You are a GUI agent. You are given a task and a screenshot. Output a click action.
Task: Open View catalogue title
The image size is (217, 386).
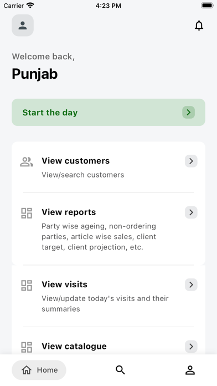tap(74, 347)
